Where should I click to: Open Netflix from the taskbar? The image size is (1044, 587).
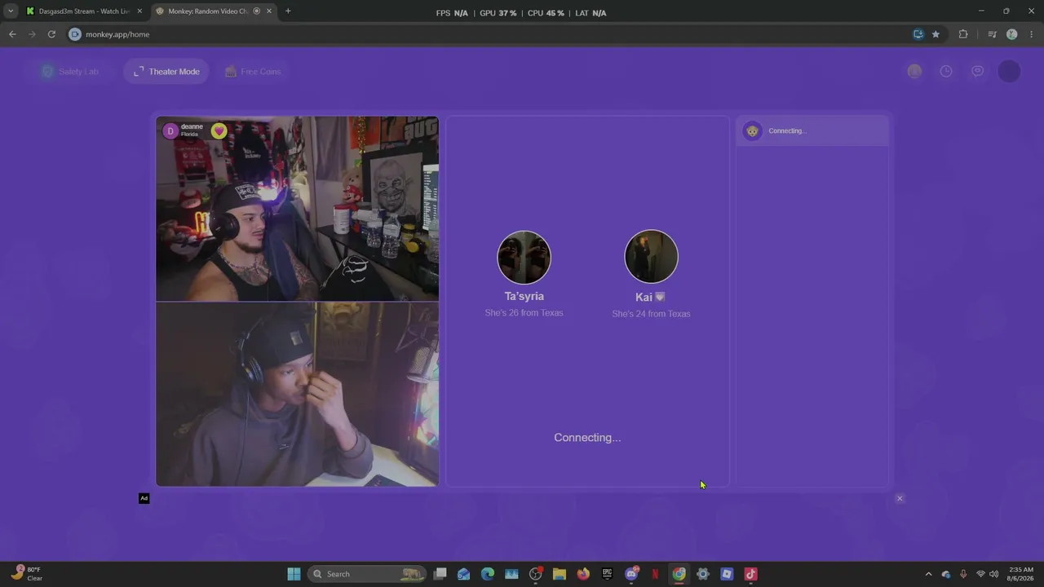(x=655, y=574)
